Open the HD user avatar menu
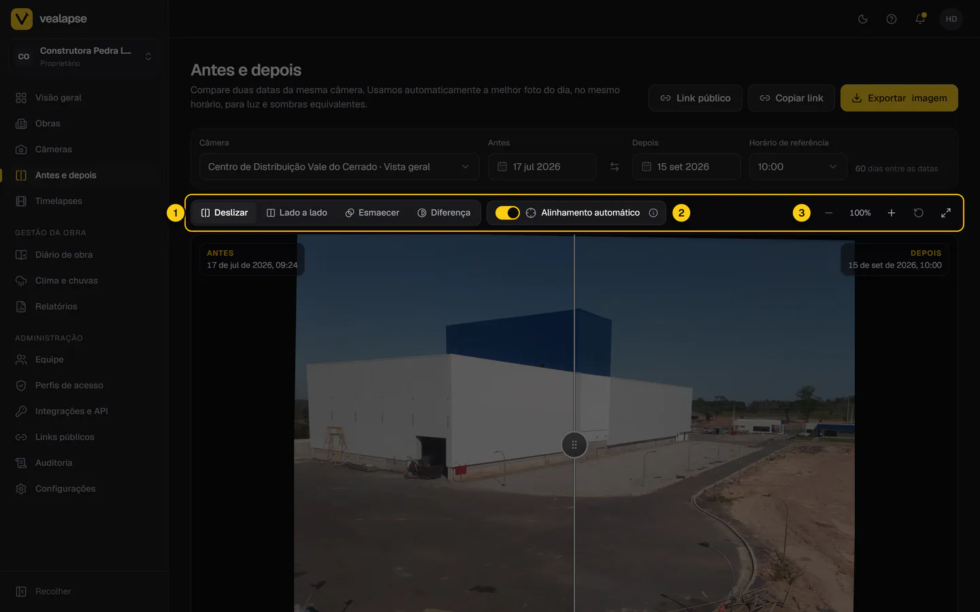 pos(951,19)
